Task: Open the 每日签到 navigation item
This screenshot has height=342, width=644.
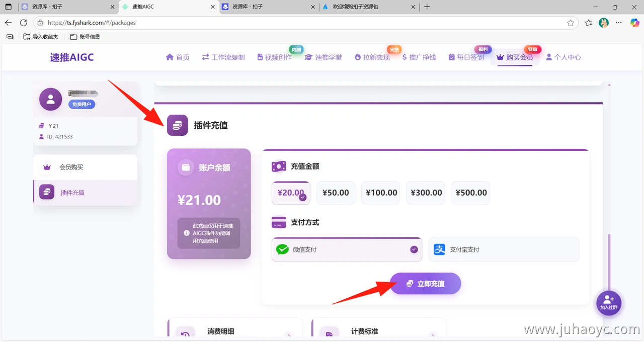Action: coord(466,57)
